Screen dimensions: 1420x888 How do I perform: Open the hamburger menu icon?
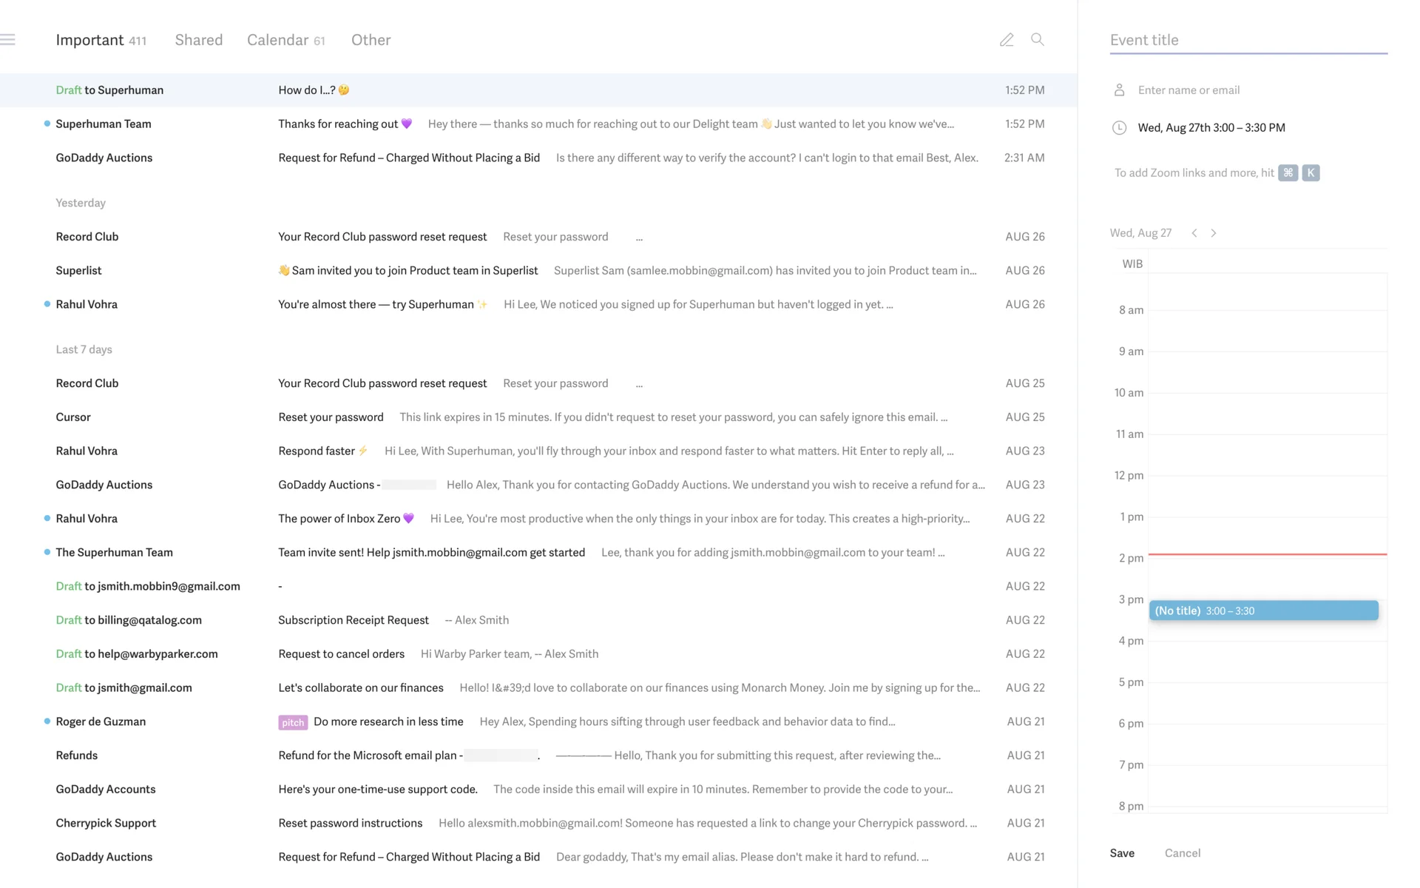pos(8,40)
